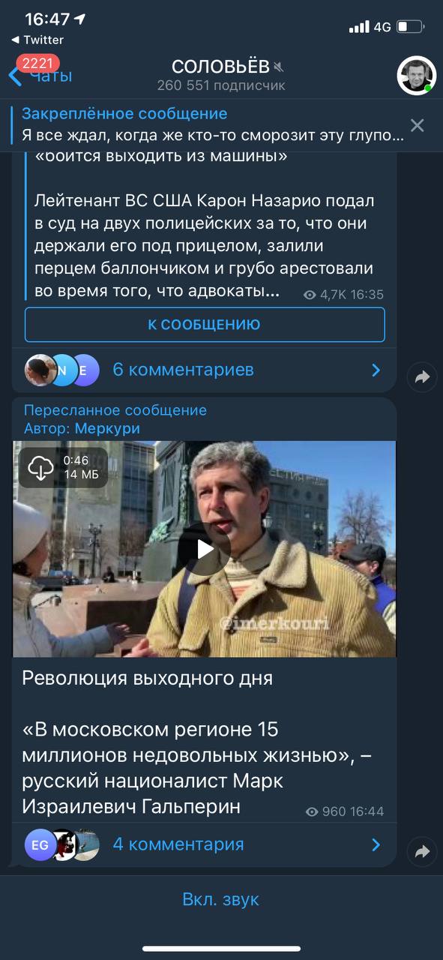Forward the Революция выходного дня post

click(x=422, y=852)
